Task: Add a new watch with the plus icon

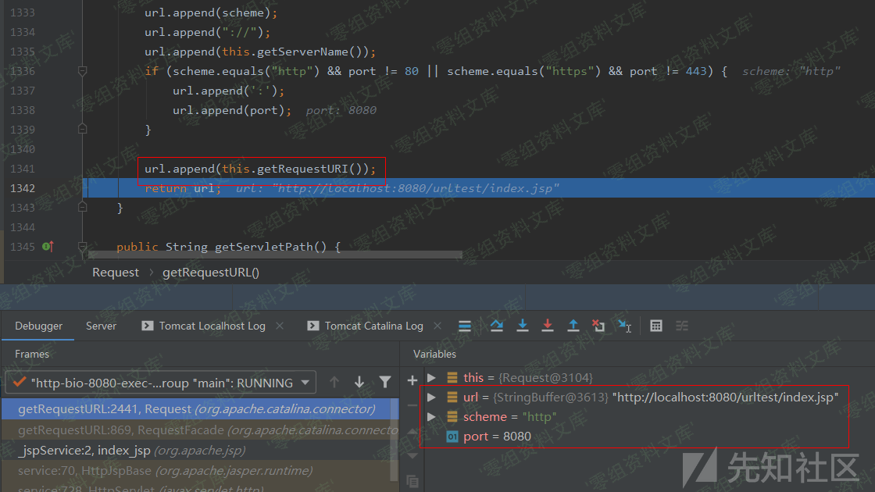Action: pos(412,380)
